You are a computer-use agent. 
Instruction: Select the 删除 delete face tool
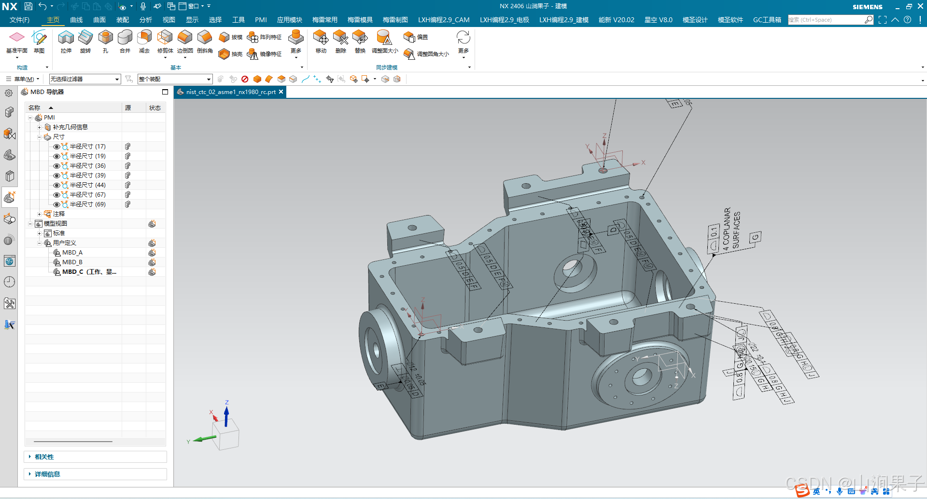click(341, 42)
